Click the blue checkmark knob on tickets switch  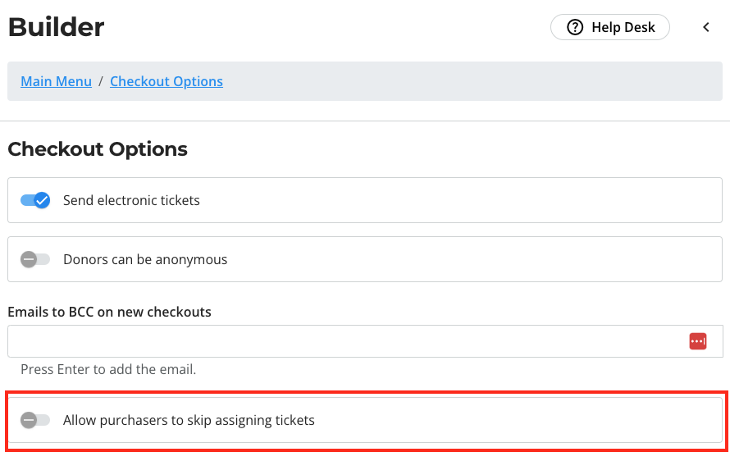pos(42,200)
